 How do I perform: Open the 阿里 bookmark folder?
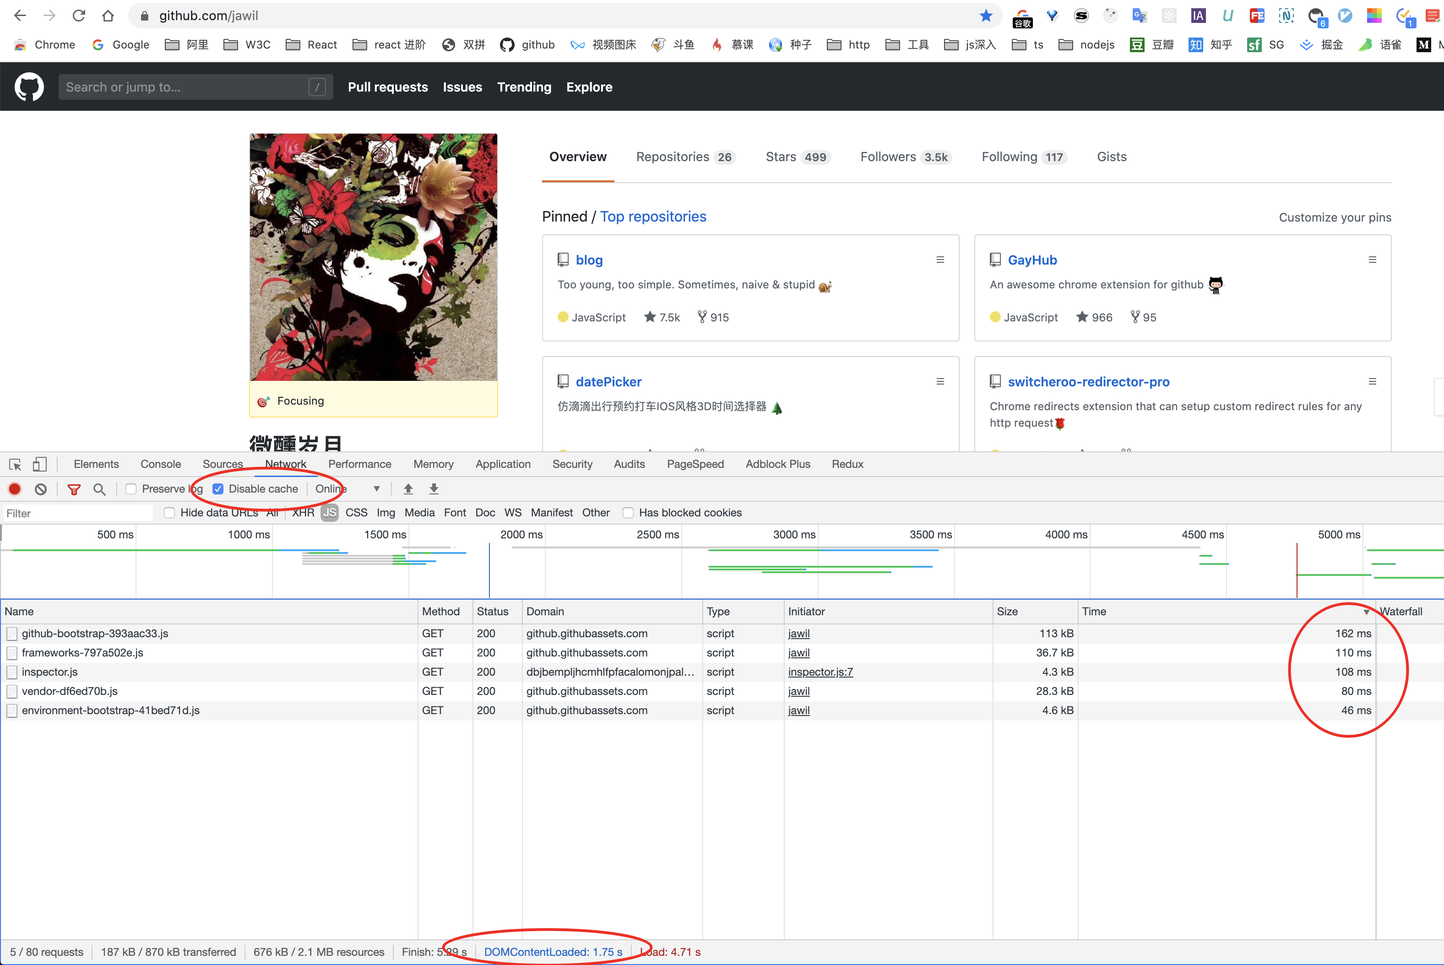click(186, 45)
